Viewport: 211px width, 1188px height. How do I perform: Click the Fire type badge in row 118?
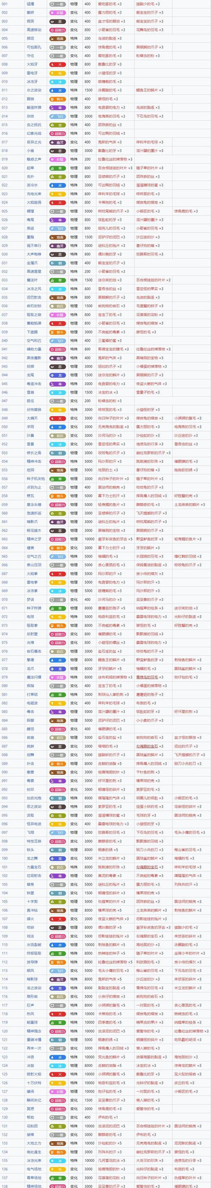(57, 1014)
